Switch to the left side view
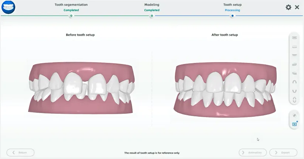Viewport: 304px width, 159px height. (294, 64)
